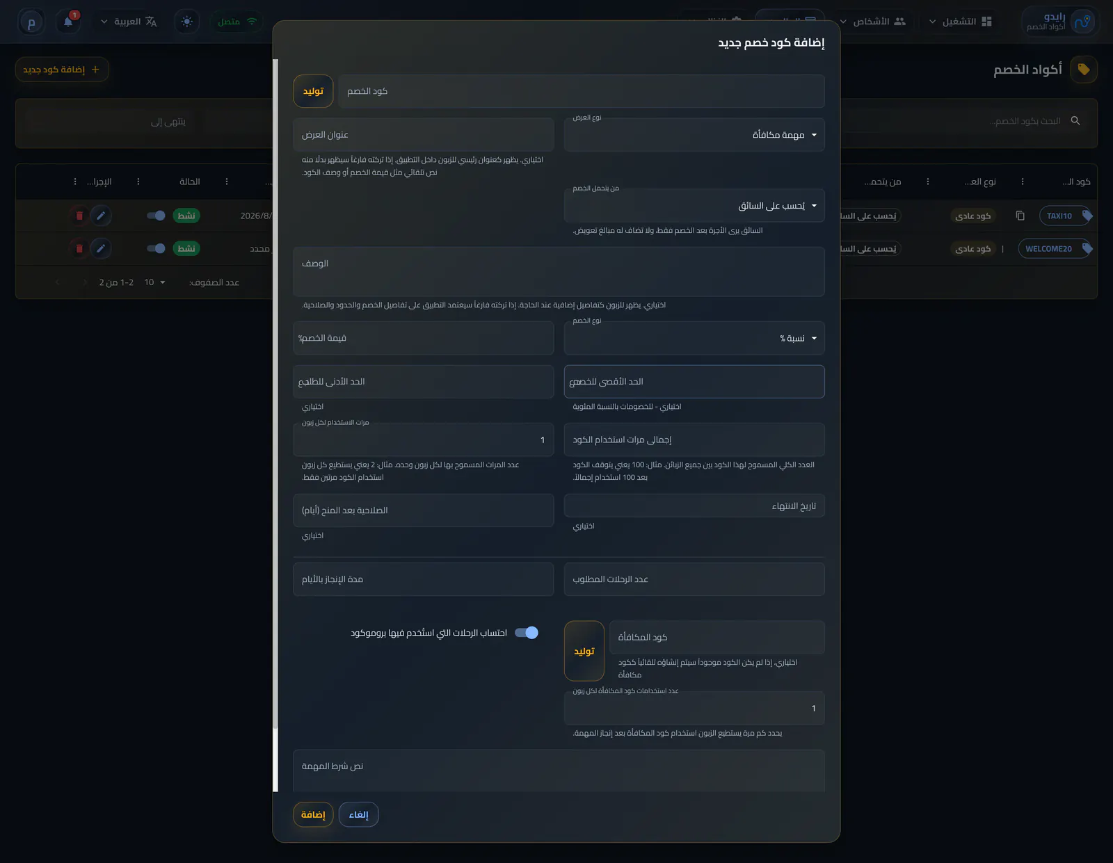Open column menu for الإجراءات column
Image resolution: width=1113 pixels, height=863 pixels.
point(75,182)
